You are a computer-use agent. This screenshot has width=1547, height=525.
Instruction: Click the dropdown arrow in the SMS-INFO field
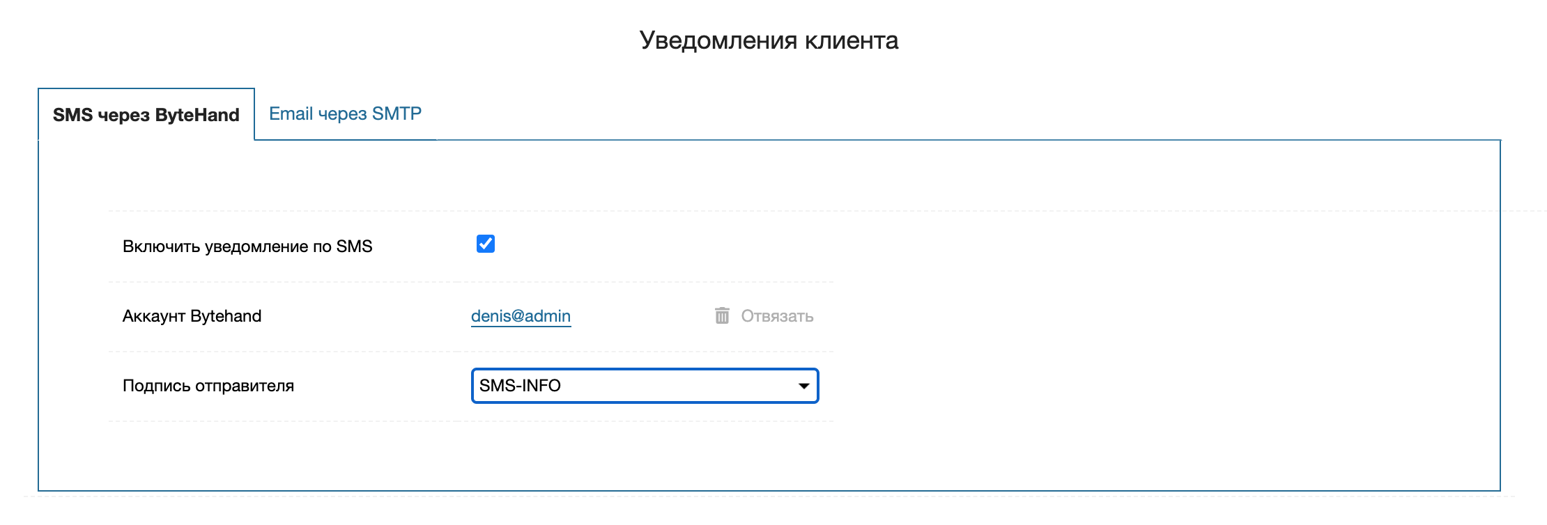point(803,386)
